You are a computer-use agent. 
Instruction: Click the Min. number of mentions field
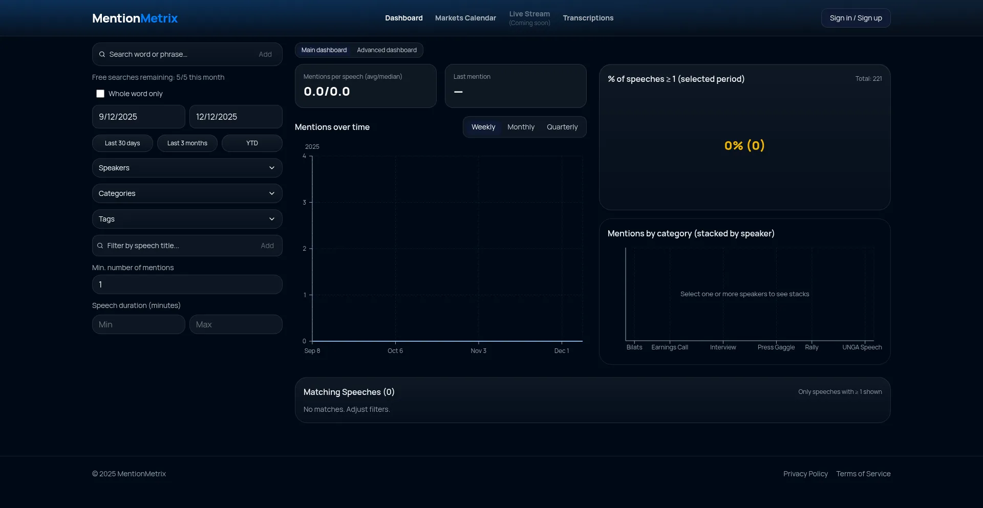coord(187,284)
